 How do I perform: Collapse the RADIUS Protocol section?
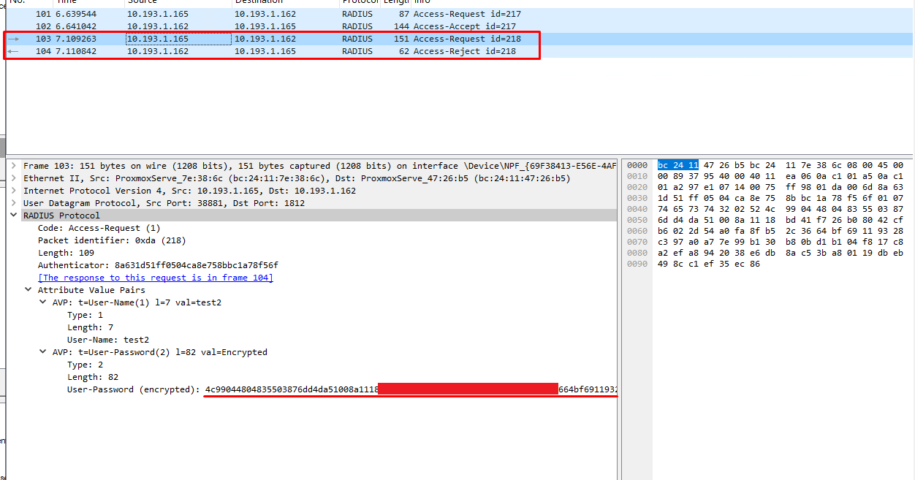point(15,216)
